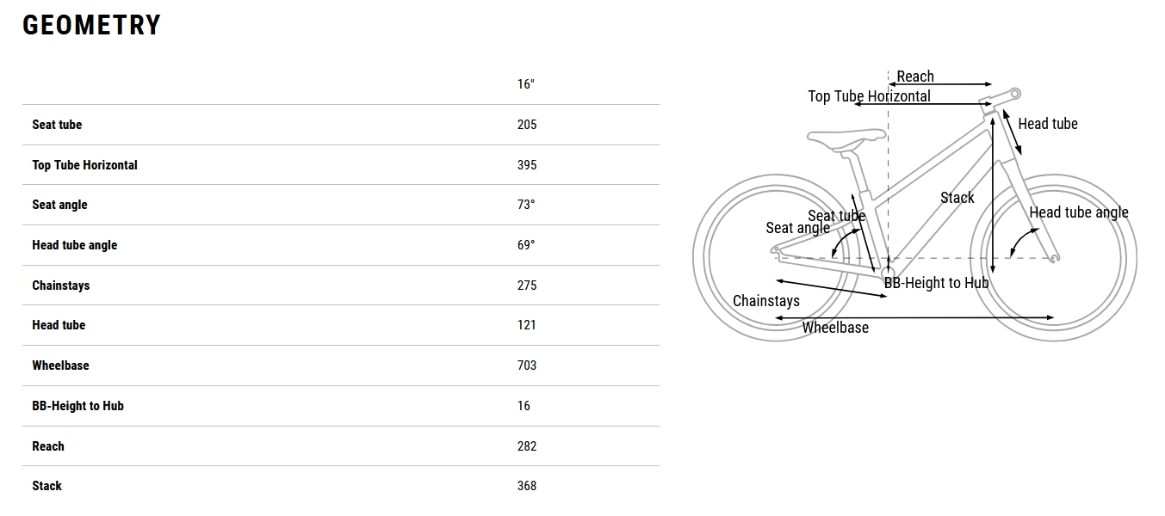
Task: Click the Wheelbase label in the diagram
Action: [x=835, y=328]
